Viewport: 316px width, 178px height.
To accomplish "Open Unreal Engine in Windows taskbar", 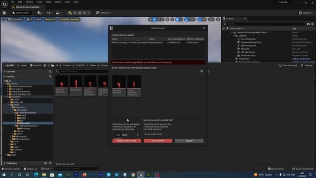I will 141,175.
